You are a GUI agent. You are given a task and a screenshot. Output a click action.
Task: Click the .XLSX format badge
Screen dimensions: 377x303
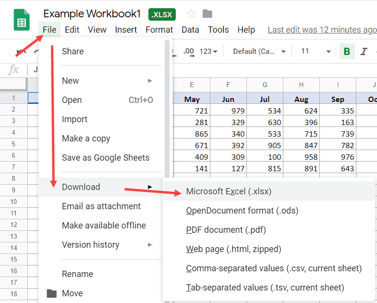(x=162, y=14)
